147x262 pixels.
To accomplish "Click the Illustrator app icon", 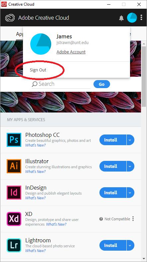I will pyautogui.click(x=14, y=166).
